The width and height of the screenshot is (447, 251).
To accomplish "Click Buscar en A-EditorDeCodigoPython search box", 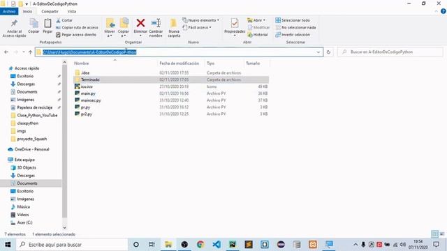I will tap(390, 52).
